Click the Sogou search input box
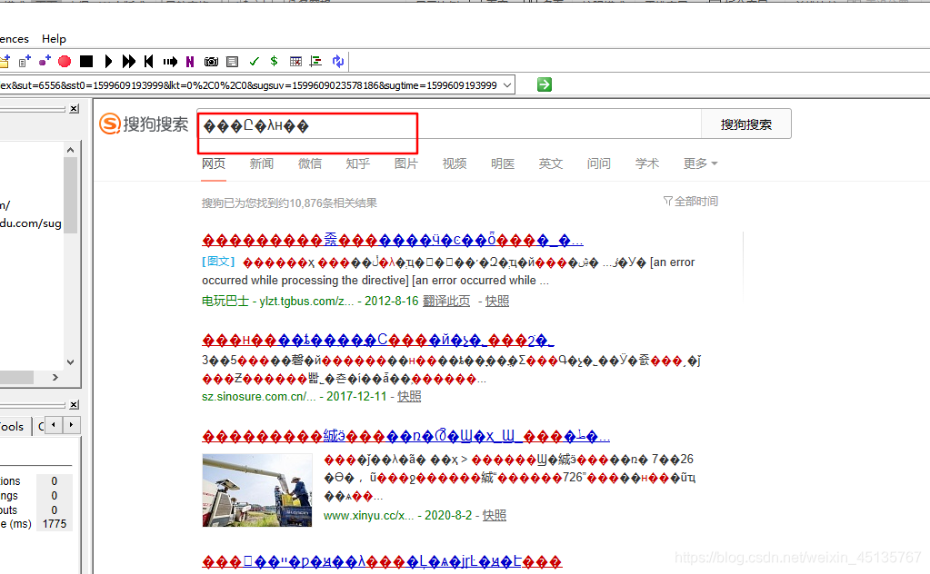Screen dimensions: 930x574 pyautogui.click(x=449, y=125)
